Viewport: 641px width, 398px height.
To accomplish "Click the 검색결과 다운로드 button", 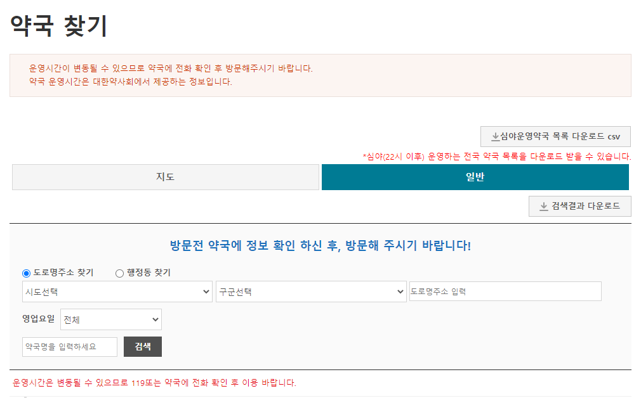I will tap(579, 205).
